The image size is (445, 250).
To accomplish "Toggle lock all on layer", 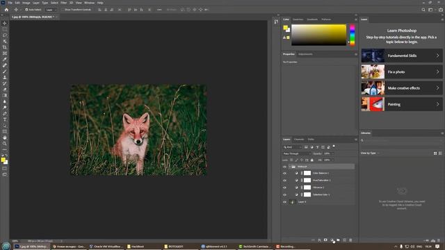I will point(312,160).
